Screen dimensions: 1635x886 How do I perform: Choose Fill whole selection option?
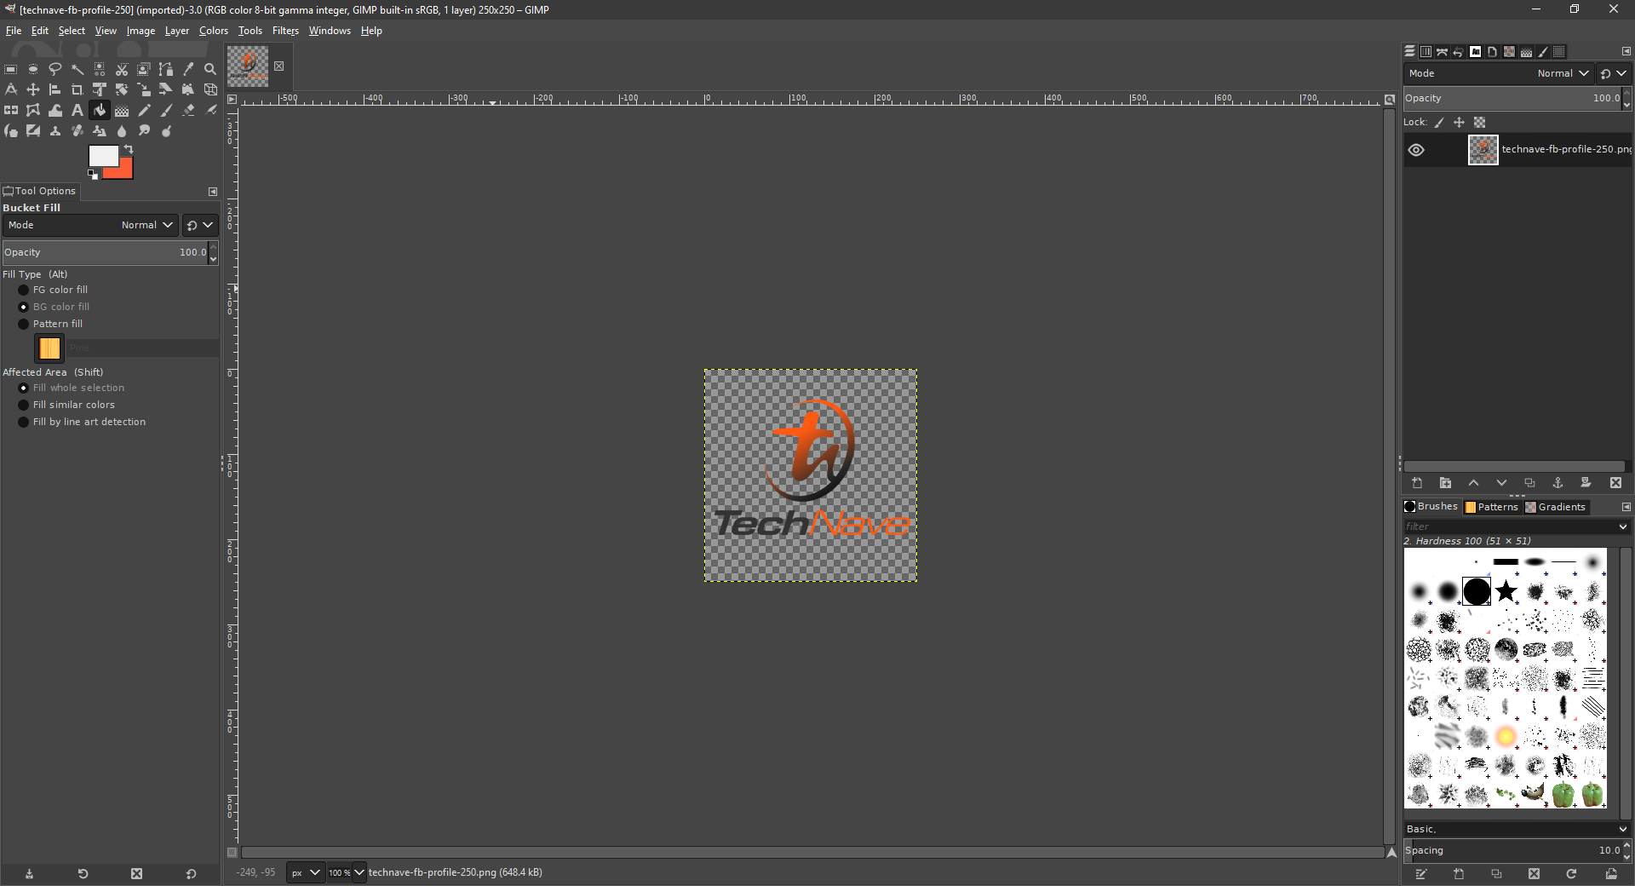pyautogui.click(x=72, y=388)
